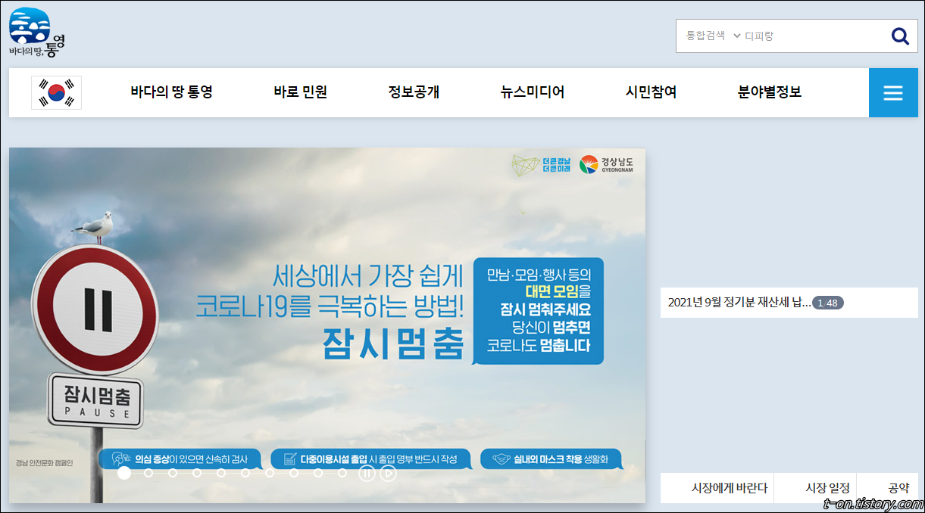Select the eighth slide indicator dot

(294, 473)
